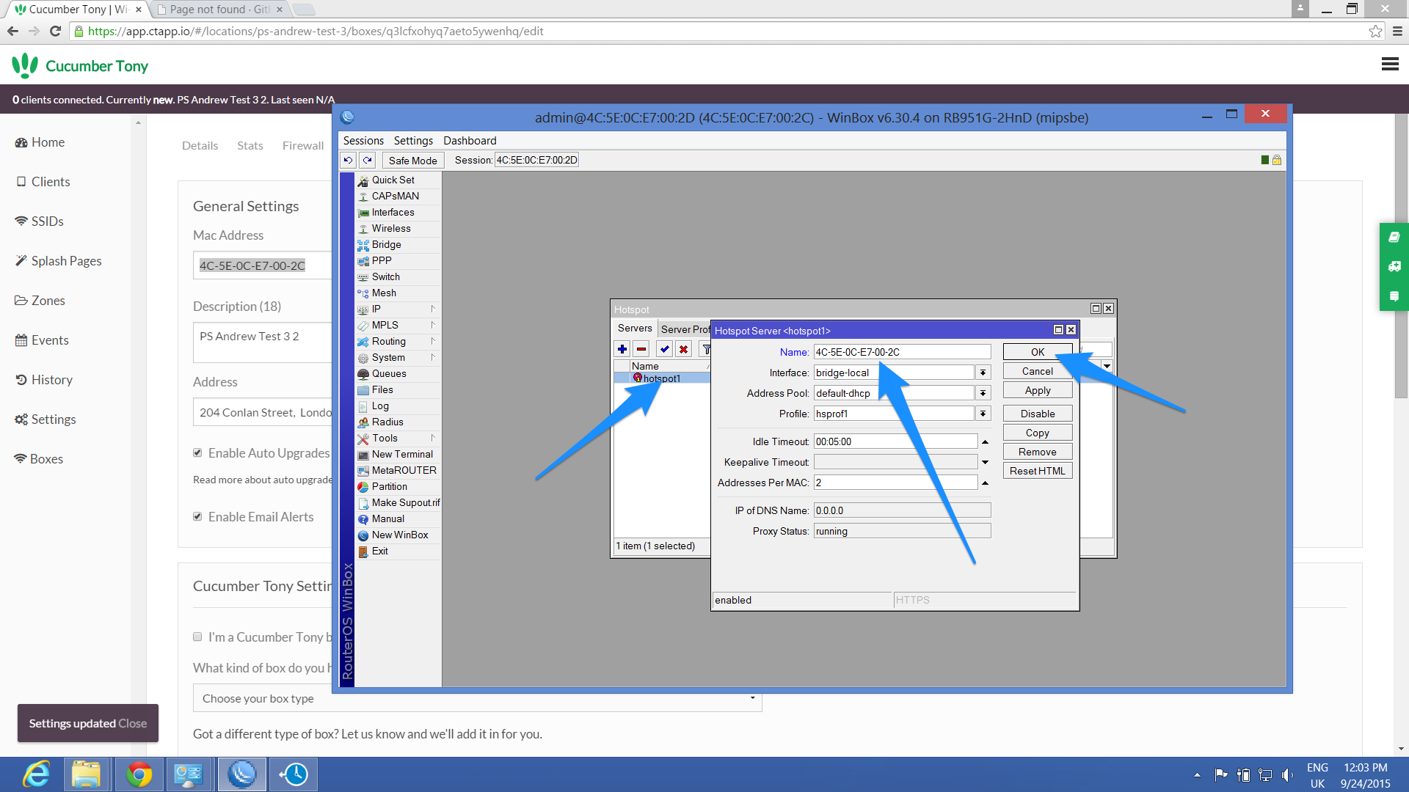Open the Chrome hamburger menu icon
The width and height of the screenshot is (1409, 792).
tap(1397, 31)
